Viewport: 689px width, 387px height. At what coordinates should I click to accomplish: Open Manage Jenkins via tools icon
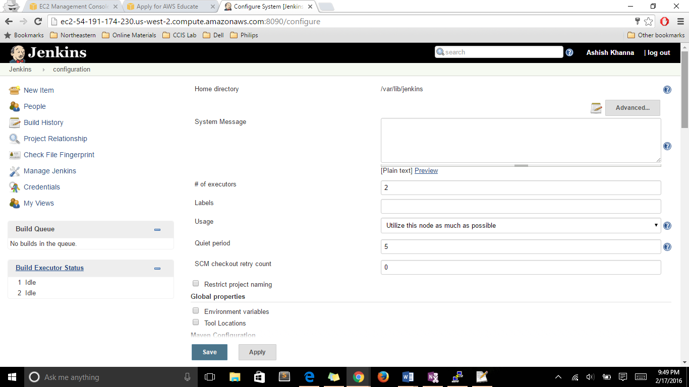pos(15,171)
